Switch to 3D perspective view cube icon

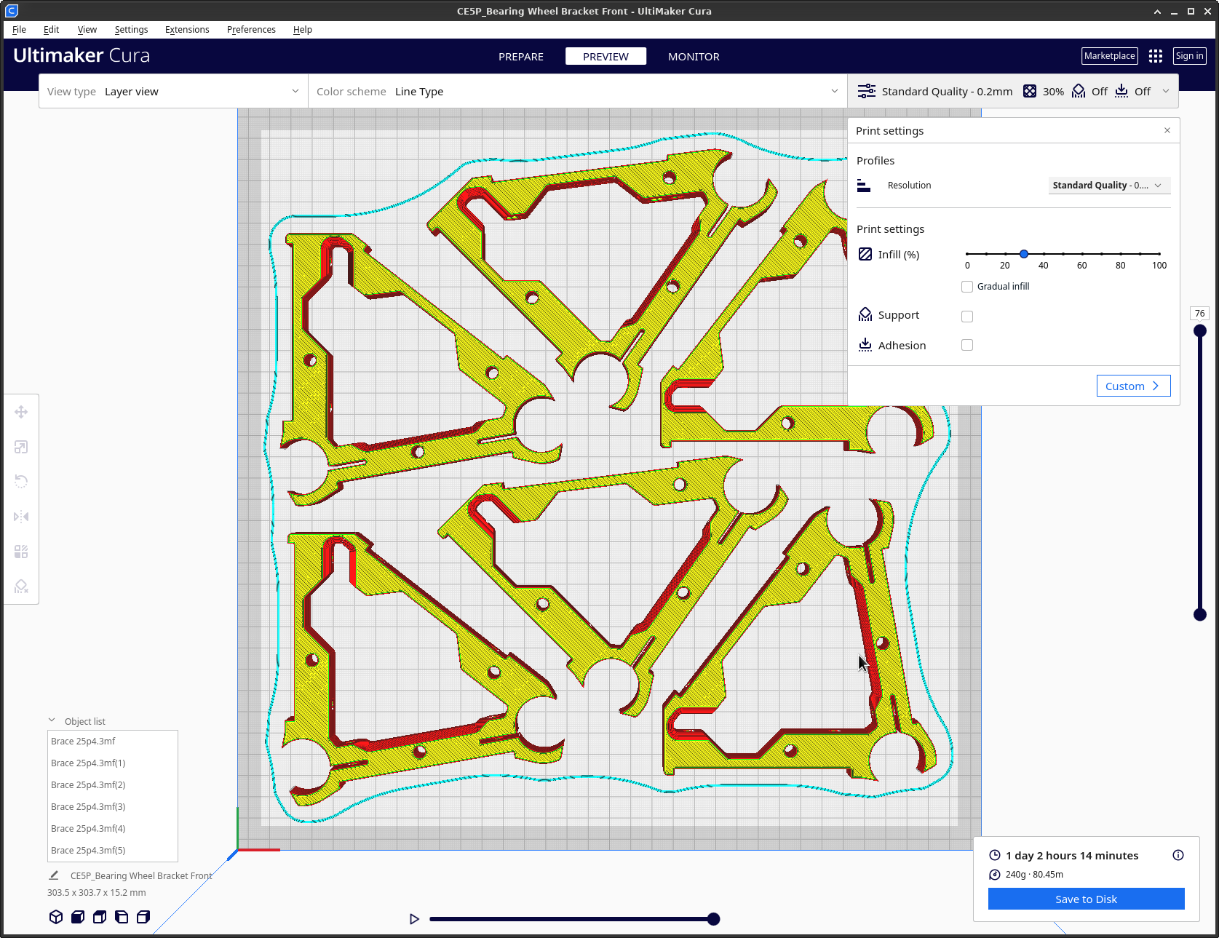[x=56, y=917]
